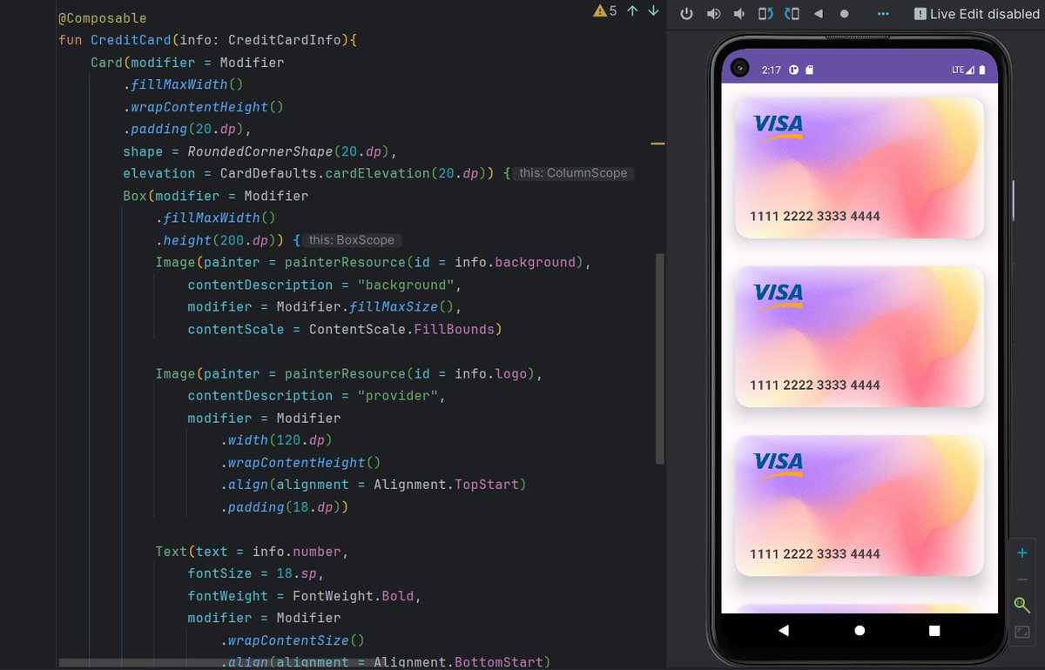Screen dimensions: 1045x670
Task: Reset device zoom with the magnifier icon
Action: tap(1022, 605)
